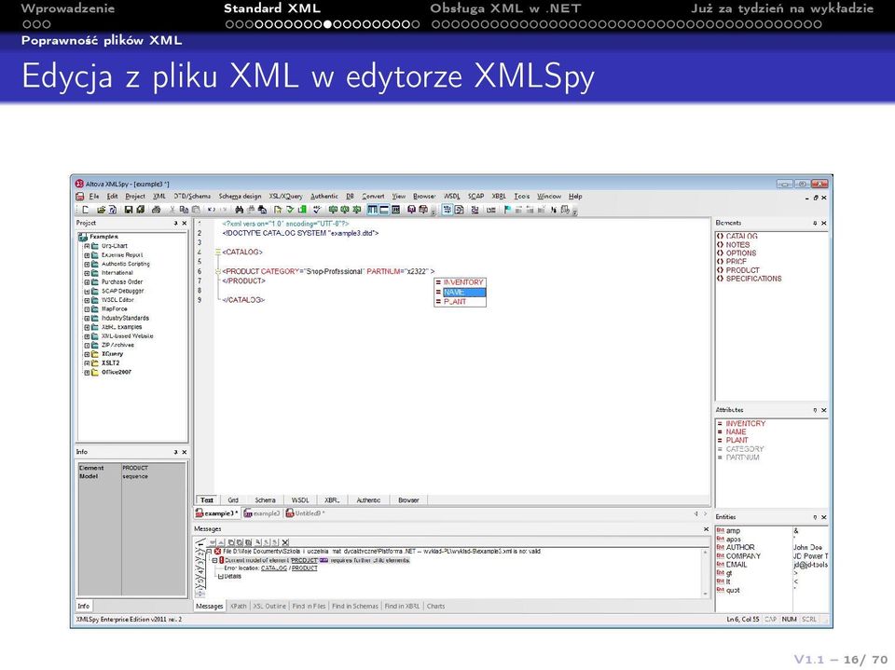Viewport: 895px width, 670px height.
Task: Click the Open file folder icon
Action: pos(101,210)
